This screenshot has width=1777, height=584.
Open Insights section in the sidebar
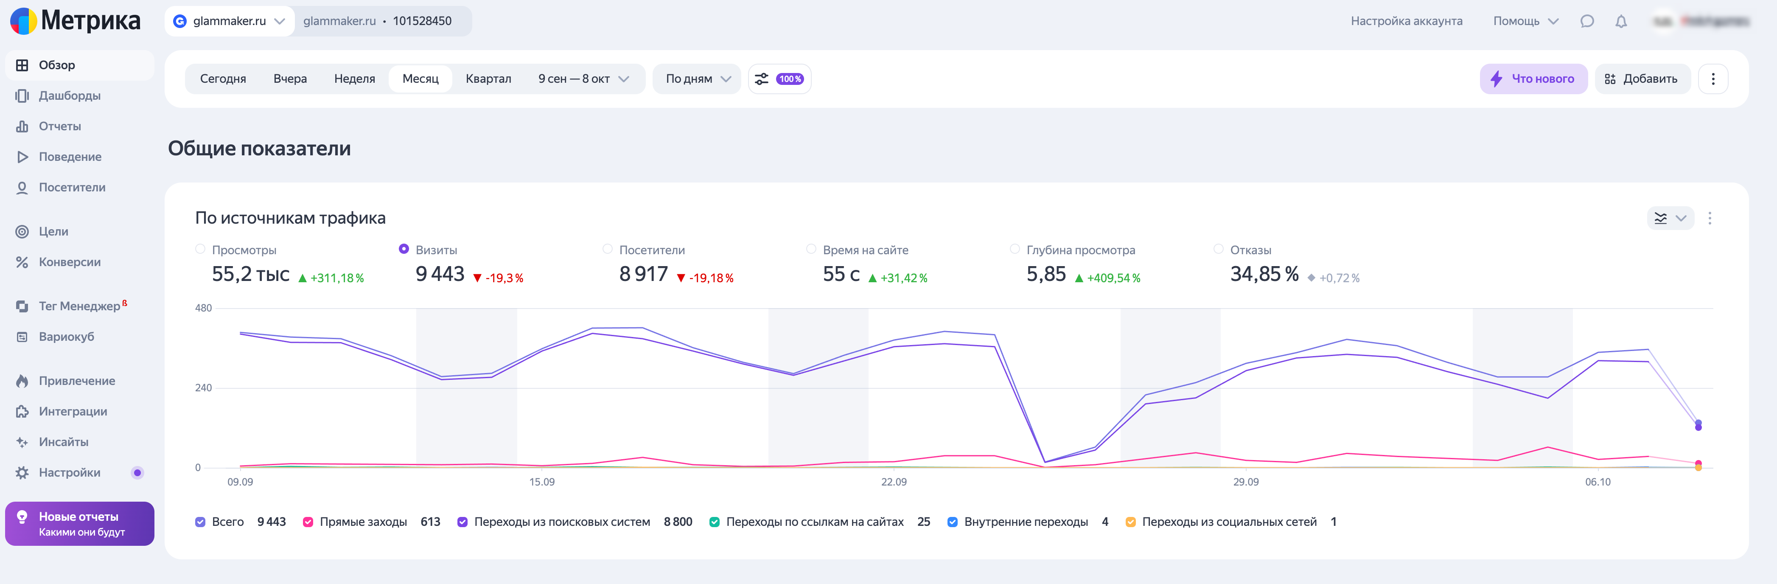pos(64,442)
